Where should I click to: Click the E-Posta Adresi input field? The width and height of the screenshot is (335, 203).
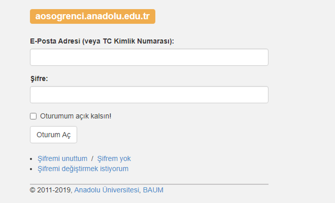(x=149, y=57)
